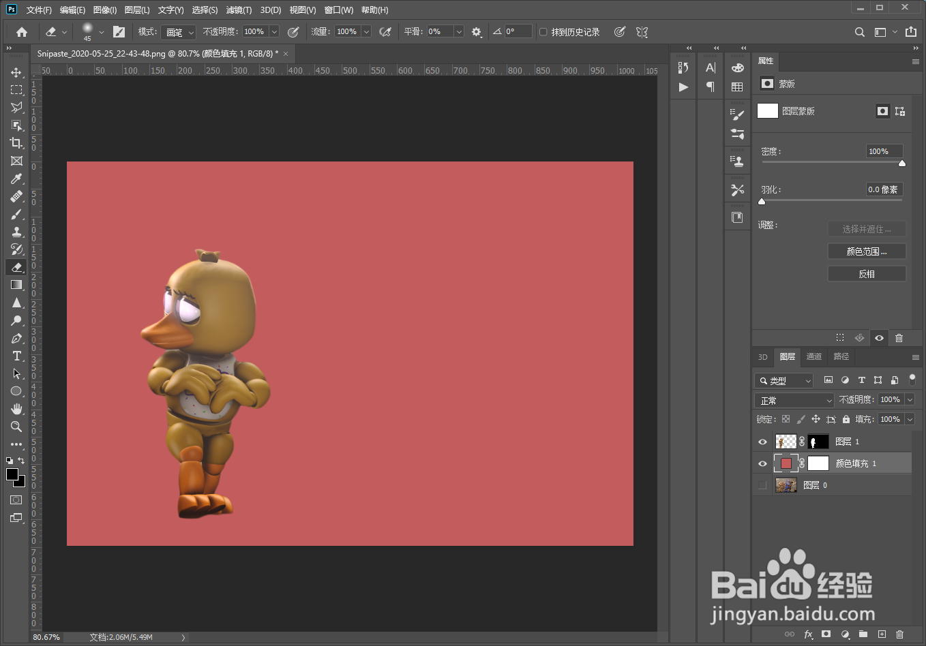Open the search icon in options bar
926x646 pixels.
tap(860, 32)
